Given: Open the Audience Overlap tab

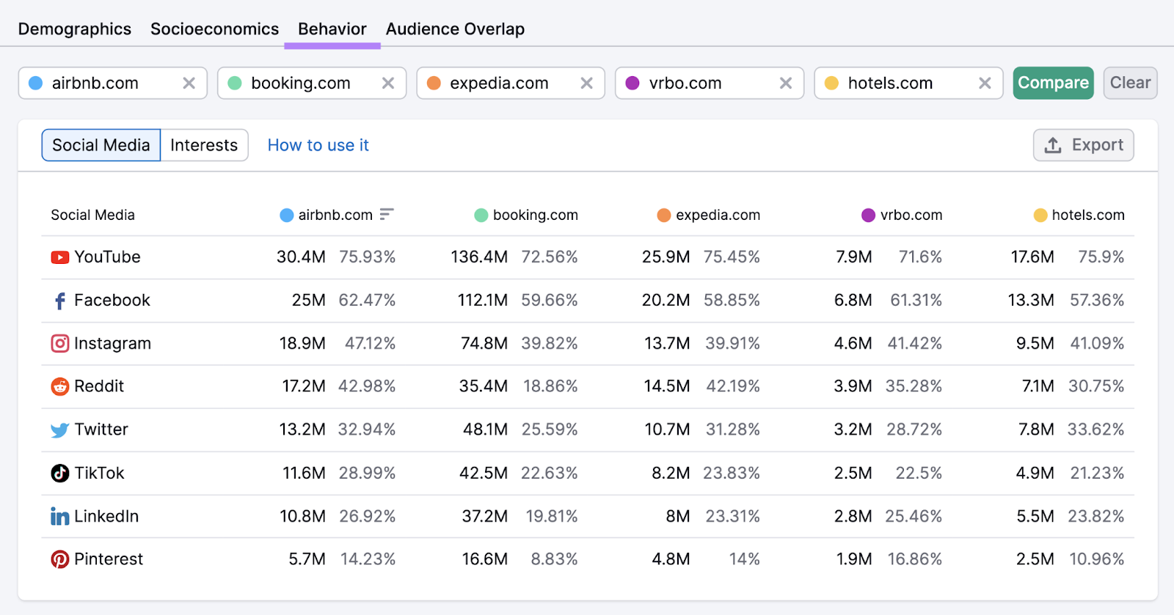Looking at the screenshot, I should click(x=456, y=29).
